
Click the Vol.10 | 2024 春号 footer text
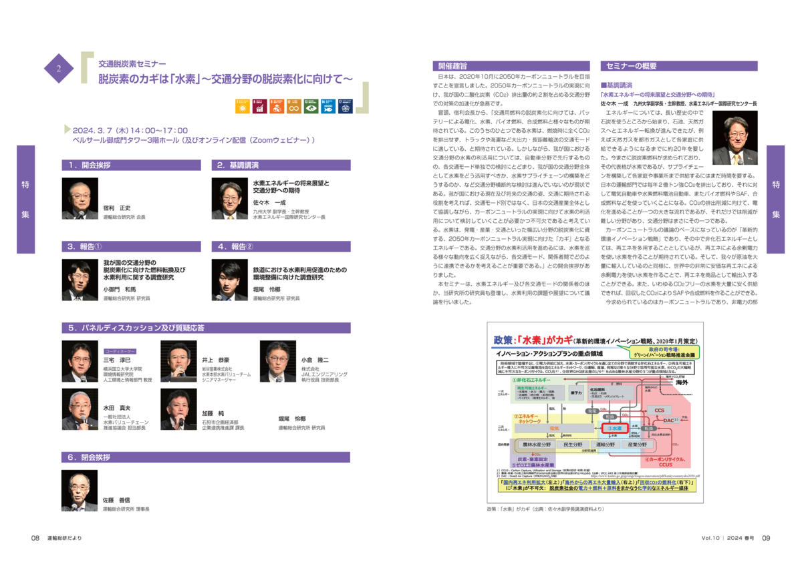point(729,538)
